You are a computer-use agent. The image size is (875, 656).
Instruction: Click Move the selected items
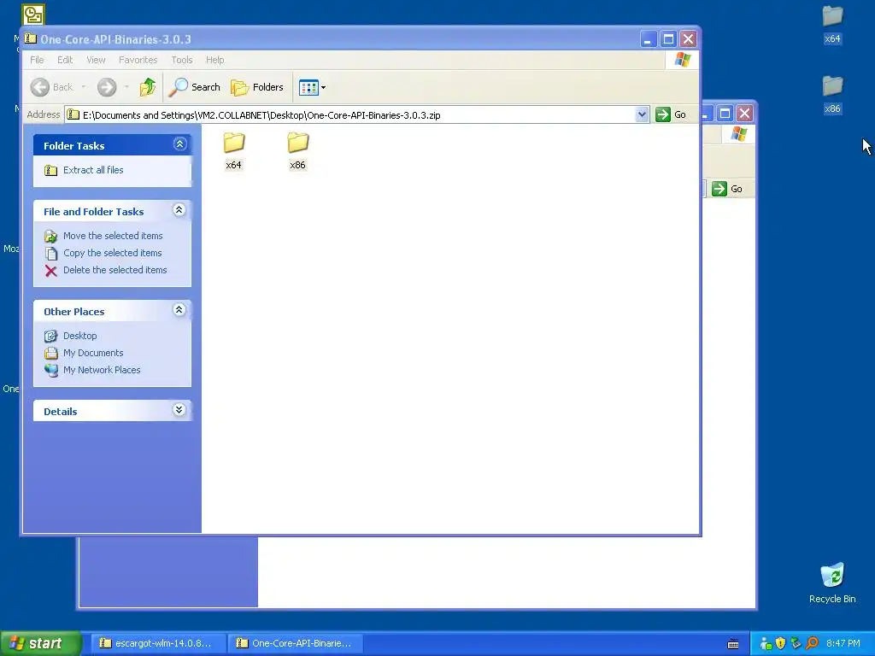pyautogui.click(x=113, y=236)
